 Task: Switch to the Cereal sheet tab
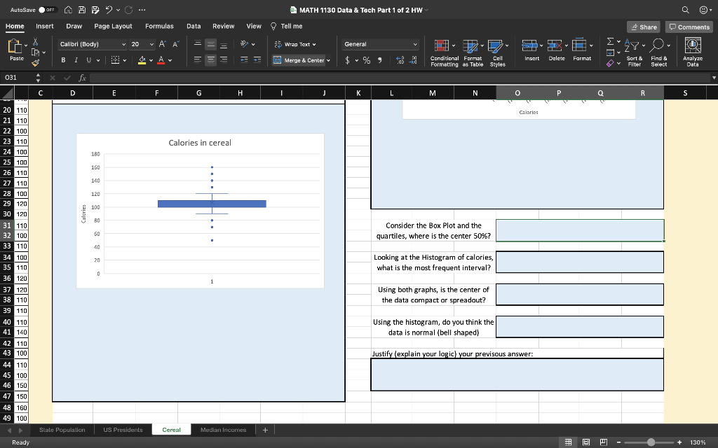click(x=171, y=430)
